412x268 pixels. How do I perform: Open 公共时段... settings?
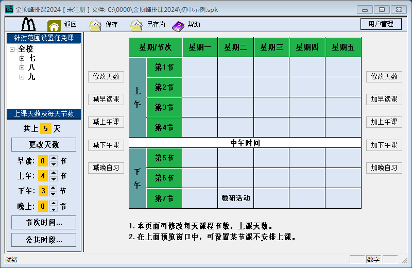(x=44, y=240)
